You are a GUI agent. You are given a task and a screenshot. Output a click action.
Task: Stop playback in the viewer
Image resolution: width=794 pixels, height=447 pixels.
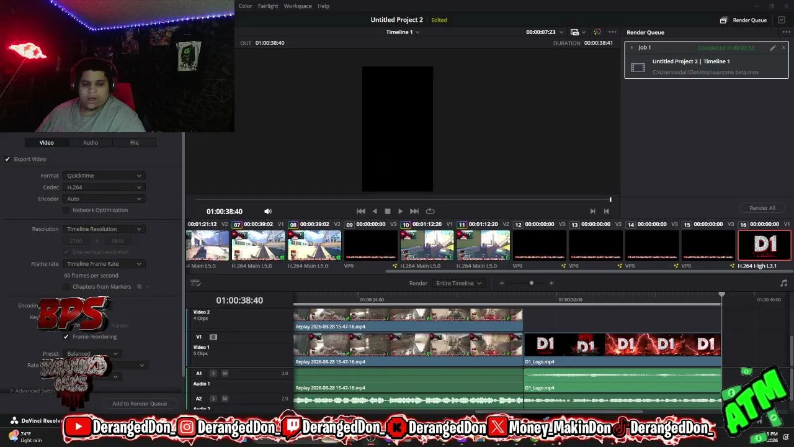[388, 211]
